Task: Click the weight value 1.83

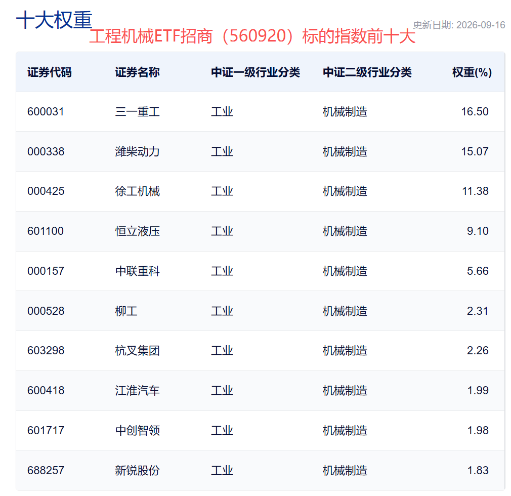Action: 478,470
